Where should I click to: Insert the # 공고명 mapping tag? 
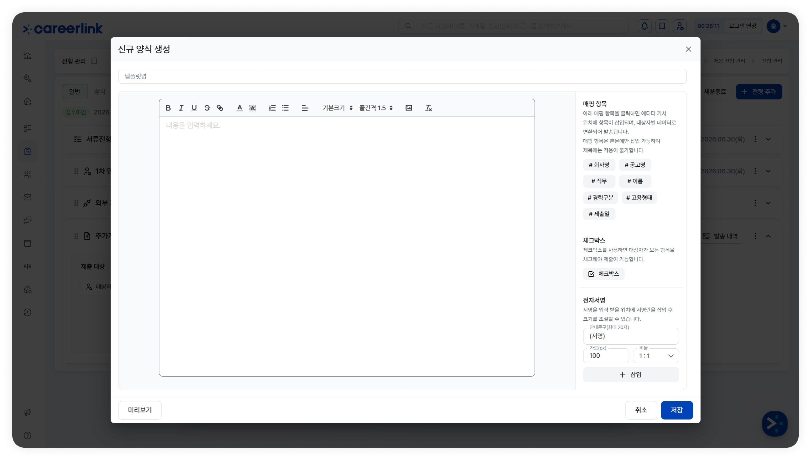click(x=635, y=165)
